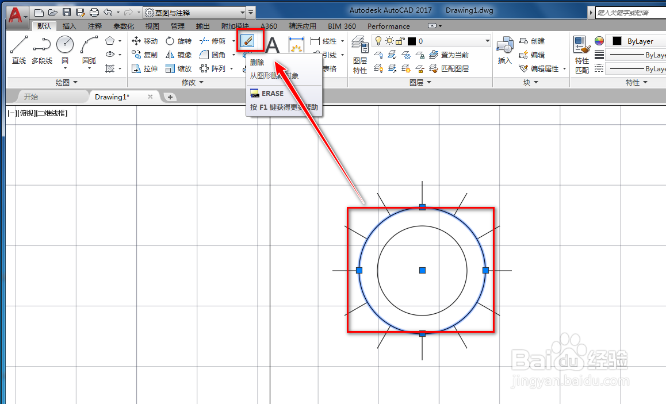Image resolution: width=666 pixels, height=404 pixels.
Task: Expand the 修改 (Modify) panel
Action: pyautogui.click(x=193, y=82)
